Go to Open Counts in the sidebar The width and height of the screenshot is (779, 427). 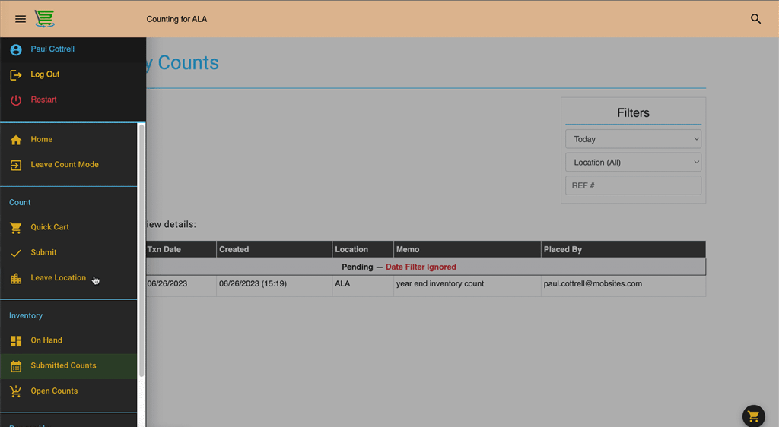tap(54, 391)
